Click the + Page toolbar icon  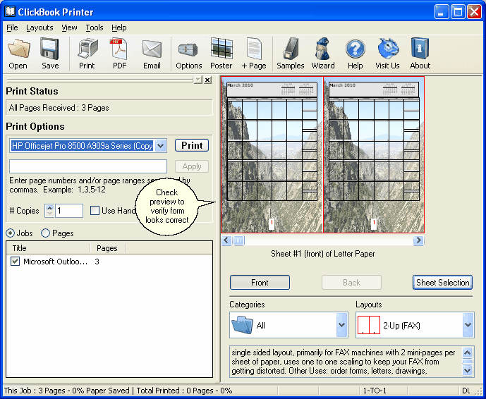pos(254,49)
